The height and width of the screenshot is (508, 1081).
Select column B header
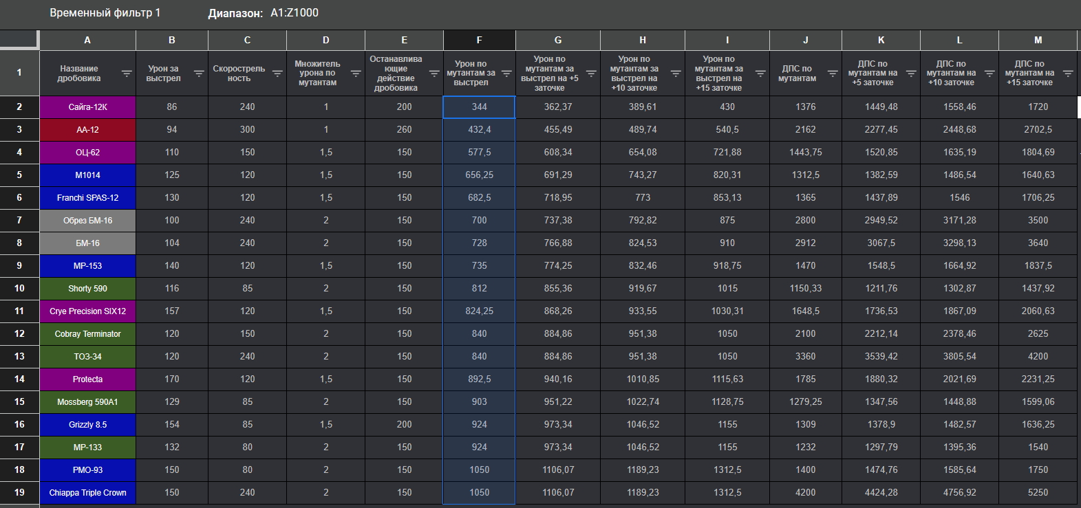[x=172, y=40]
